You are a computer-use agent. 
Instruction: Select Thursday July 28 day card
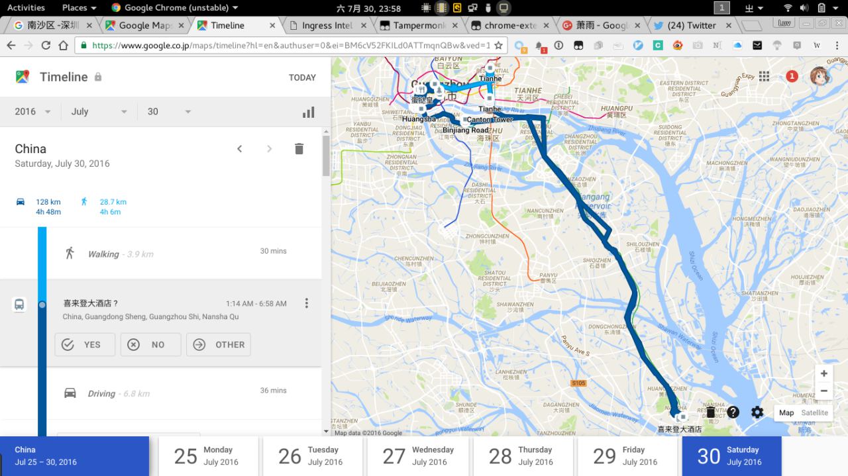pos(523,456)
